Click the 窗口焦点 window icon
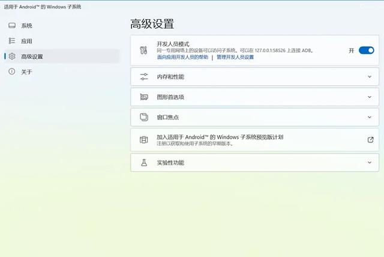This screenshot has height=257, width=384. (144, 117)
